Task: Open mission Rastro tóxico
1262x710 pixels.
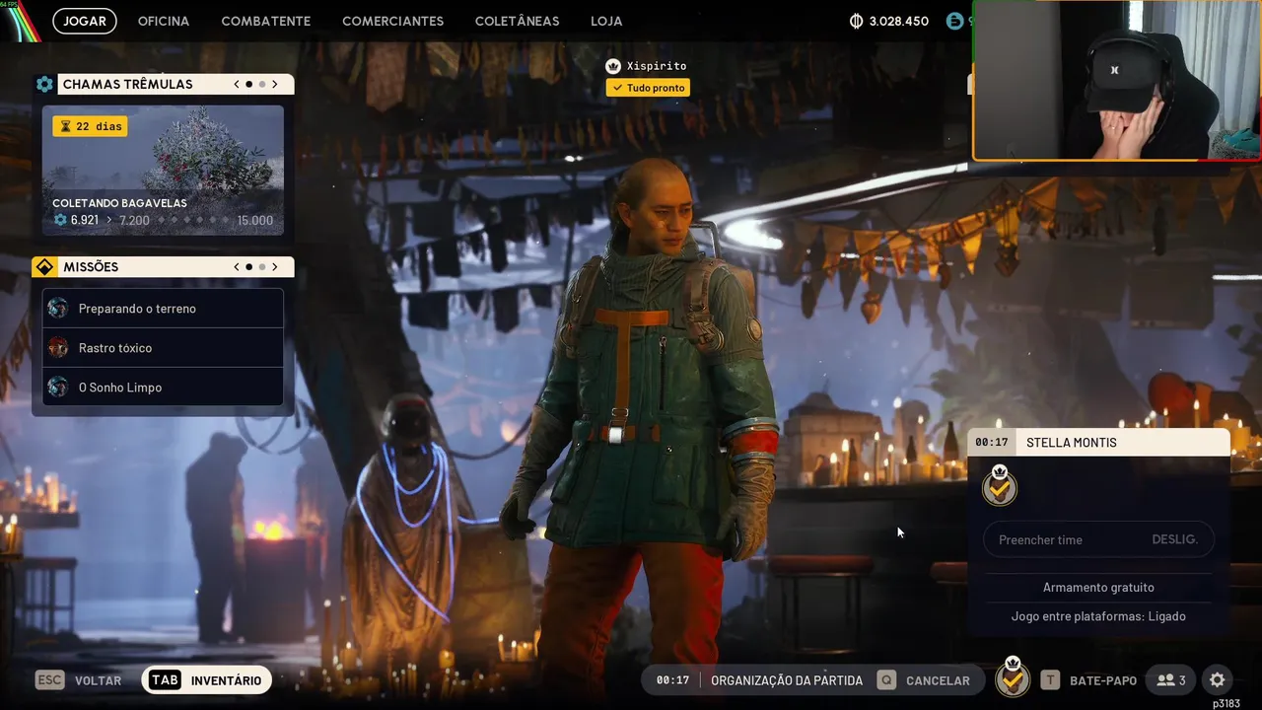Action: coord(163,348)
